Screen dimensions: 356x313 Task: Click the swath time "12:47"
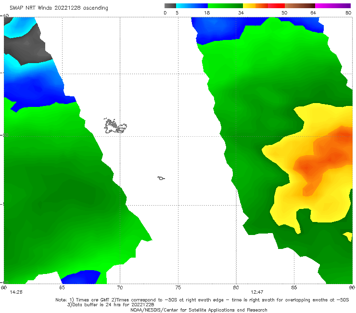[257, 292]
